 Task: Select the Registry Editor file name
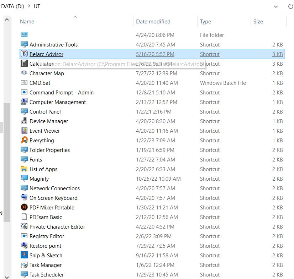point(47,236)
